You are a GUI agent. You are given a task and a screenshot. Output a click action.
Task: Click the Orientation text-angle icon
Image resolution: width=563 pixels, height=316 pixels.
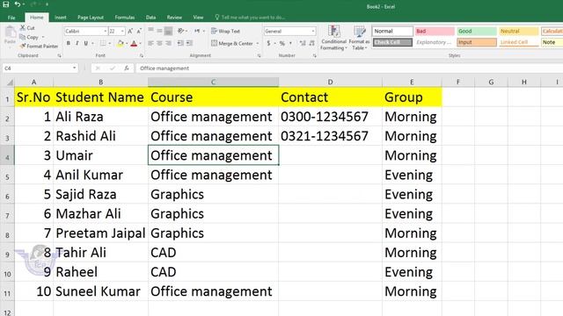[x=180, y=31]
